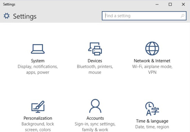
Task: Click the Network & Internet label
Action: pyautogui.click(x=152, y=61)
